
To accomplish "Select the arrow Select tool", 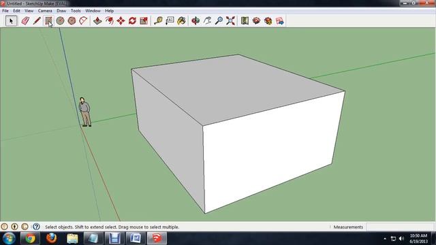I will pyautogui.click(x=11, y=21).
